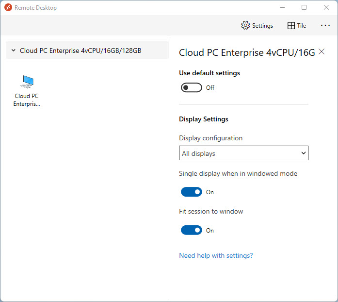Click the Settings toolbar label
Image resolution: width=338 pixels, height=302 pixels.
(262, 26)
